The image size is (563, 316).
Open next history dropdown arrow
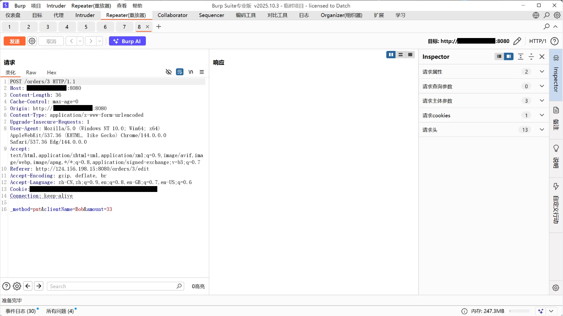tap(100, 41)
